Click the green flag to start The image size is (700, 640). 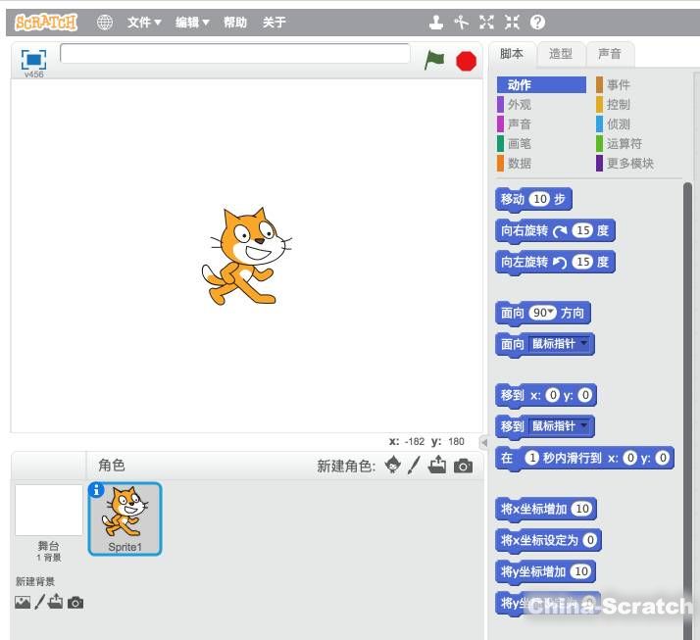pos(434,60)
